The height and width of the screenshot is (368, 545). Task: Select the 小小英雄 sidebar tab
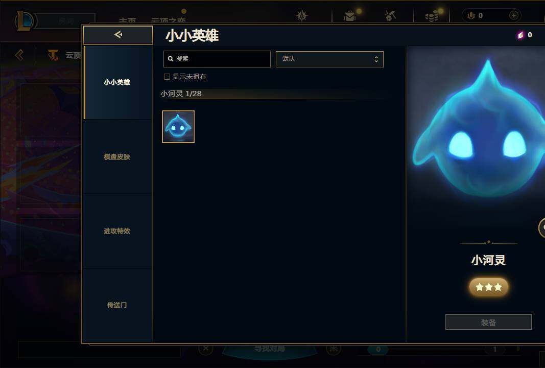click(x=118, y=82)
